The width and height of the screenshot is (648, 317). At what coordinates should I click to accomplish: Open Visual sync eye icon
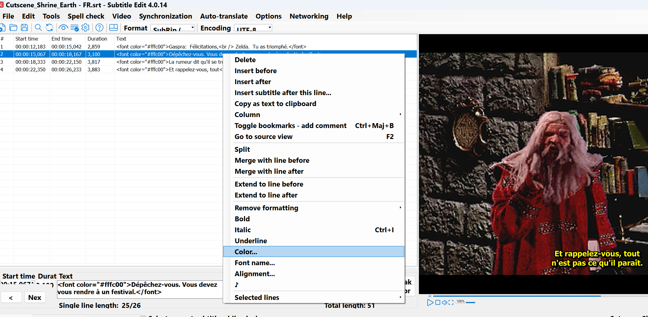(63, 28)
